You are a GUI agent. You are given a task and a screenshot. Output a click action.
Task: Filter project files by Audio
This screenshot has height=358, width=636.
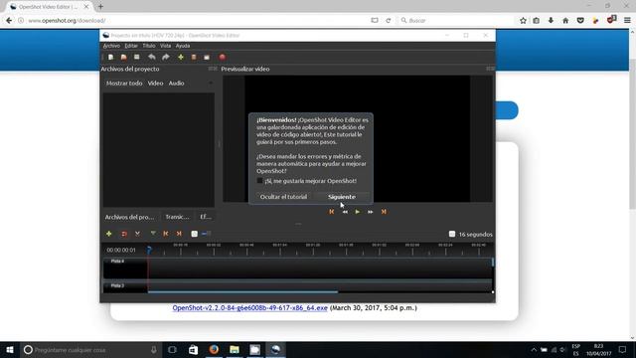tap(177, 84)
